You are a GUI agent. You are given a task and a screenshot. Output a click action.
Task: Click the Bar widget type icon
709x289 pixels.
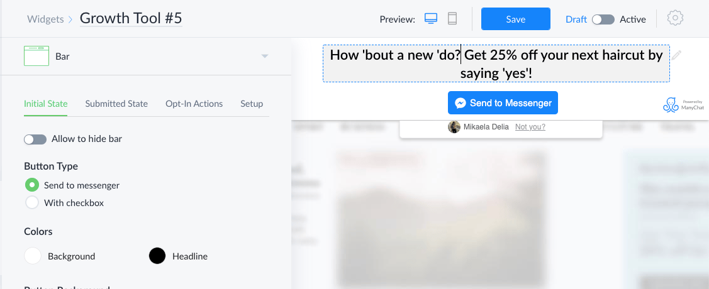click(x=36, y=56)
